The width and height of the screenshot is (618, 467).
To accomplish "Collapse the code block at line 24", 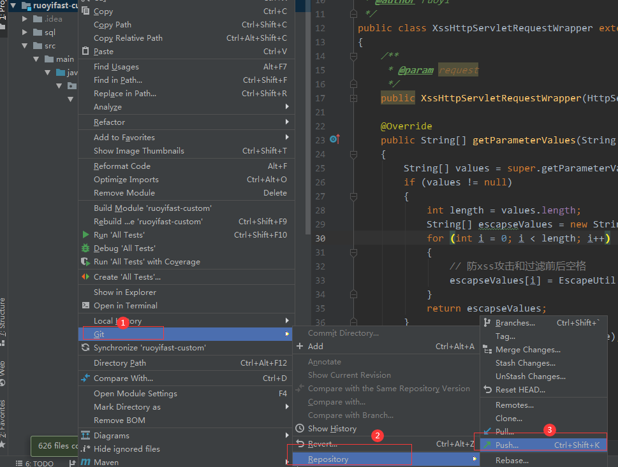I will point(353,154).
